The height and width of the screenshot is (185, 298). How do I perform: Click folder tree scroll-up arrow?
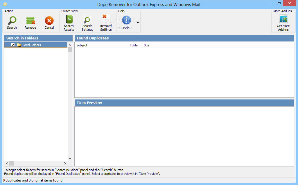coord(70,45)
